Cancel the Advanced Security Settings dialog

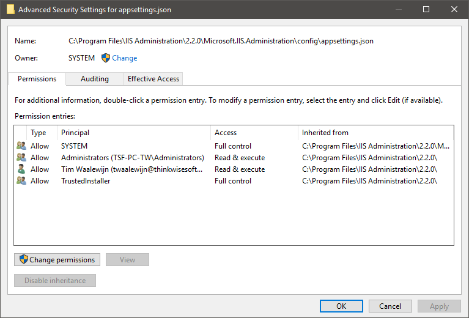(x=390, y=306)
